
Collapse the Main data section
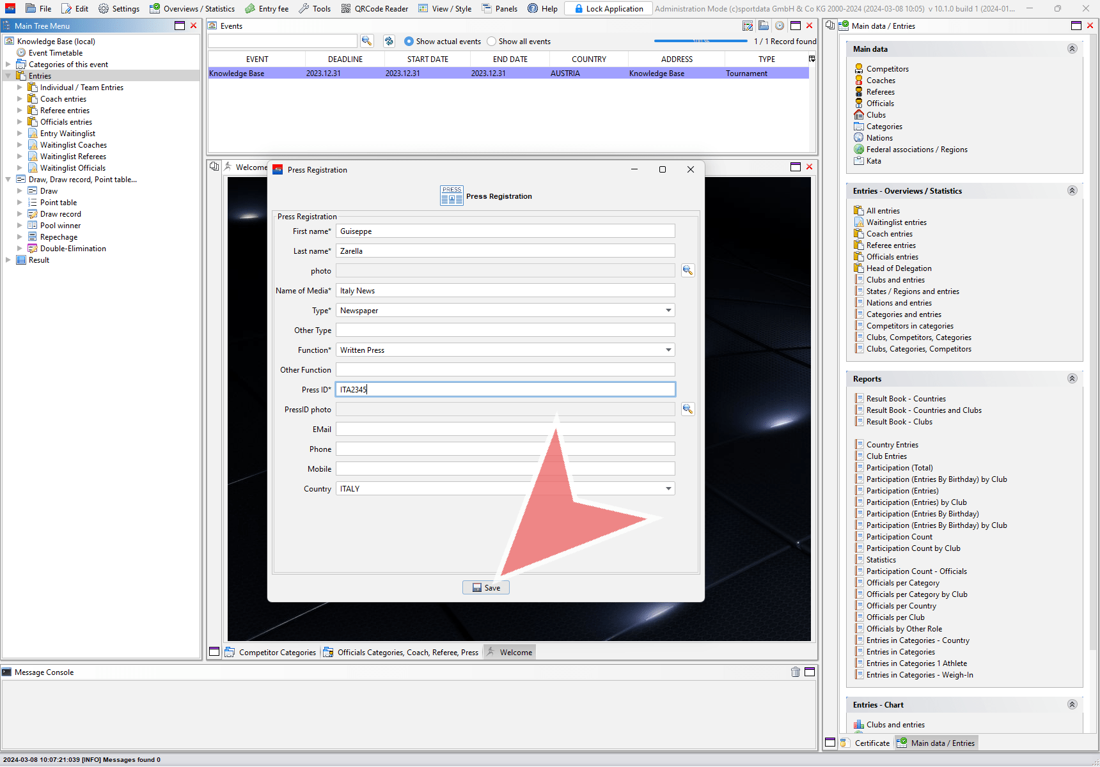[1072, 49]
